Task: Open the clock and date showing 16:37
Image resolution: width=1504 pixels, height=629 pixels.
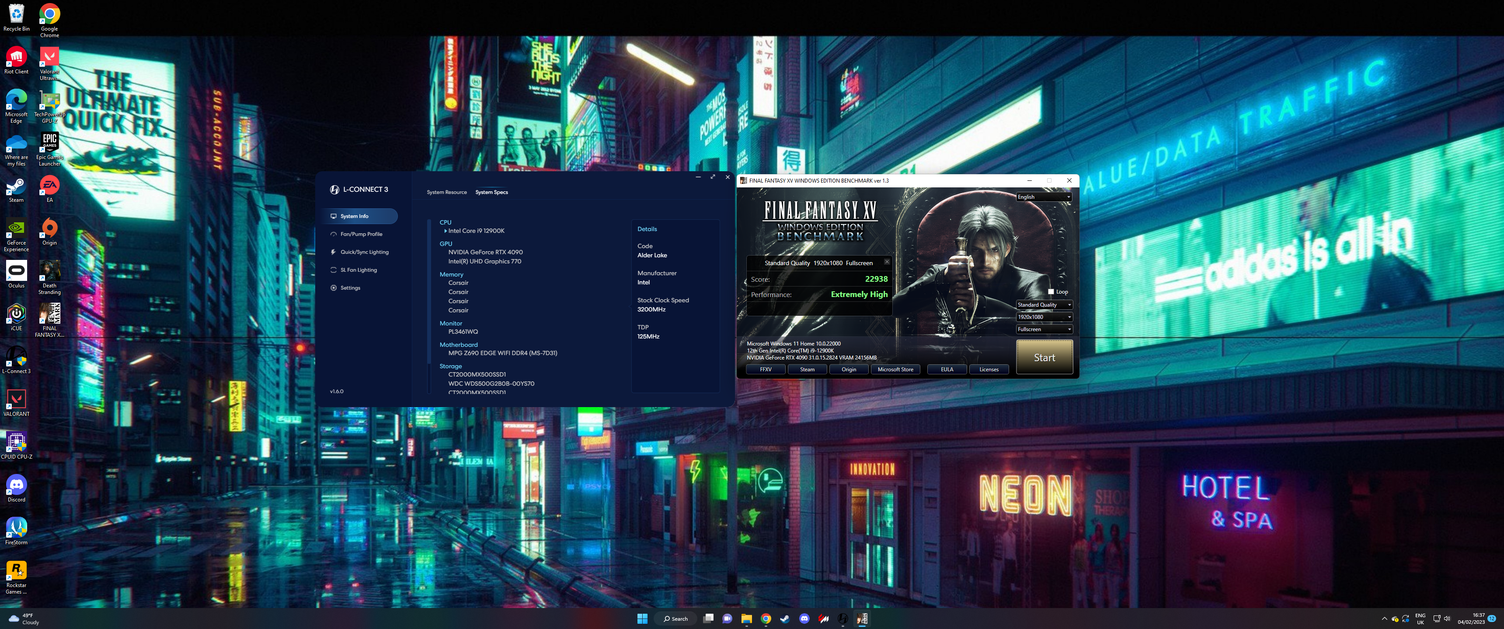Action: [x=1471, y=619]
